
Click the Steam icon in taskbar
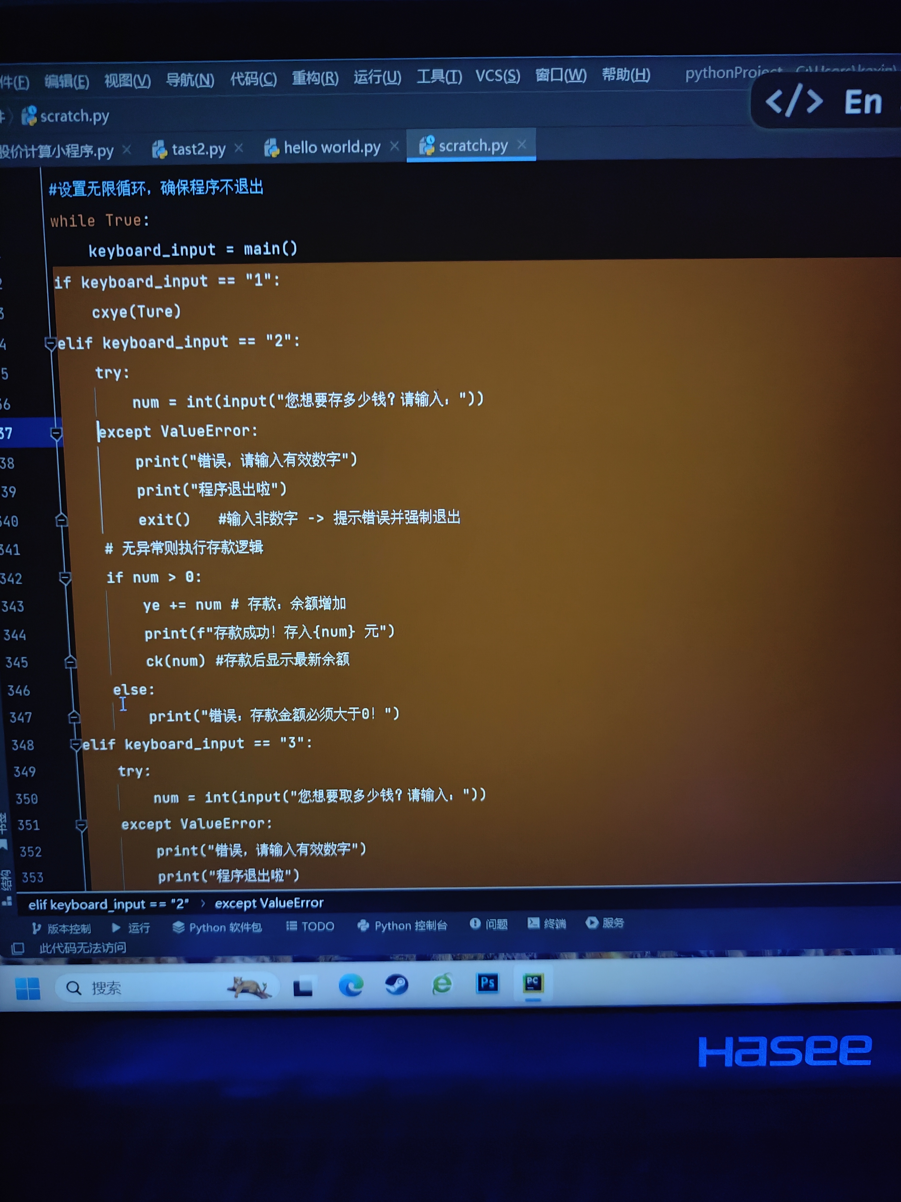[x=396, y=984]
